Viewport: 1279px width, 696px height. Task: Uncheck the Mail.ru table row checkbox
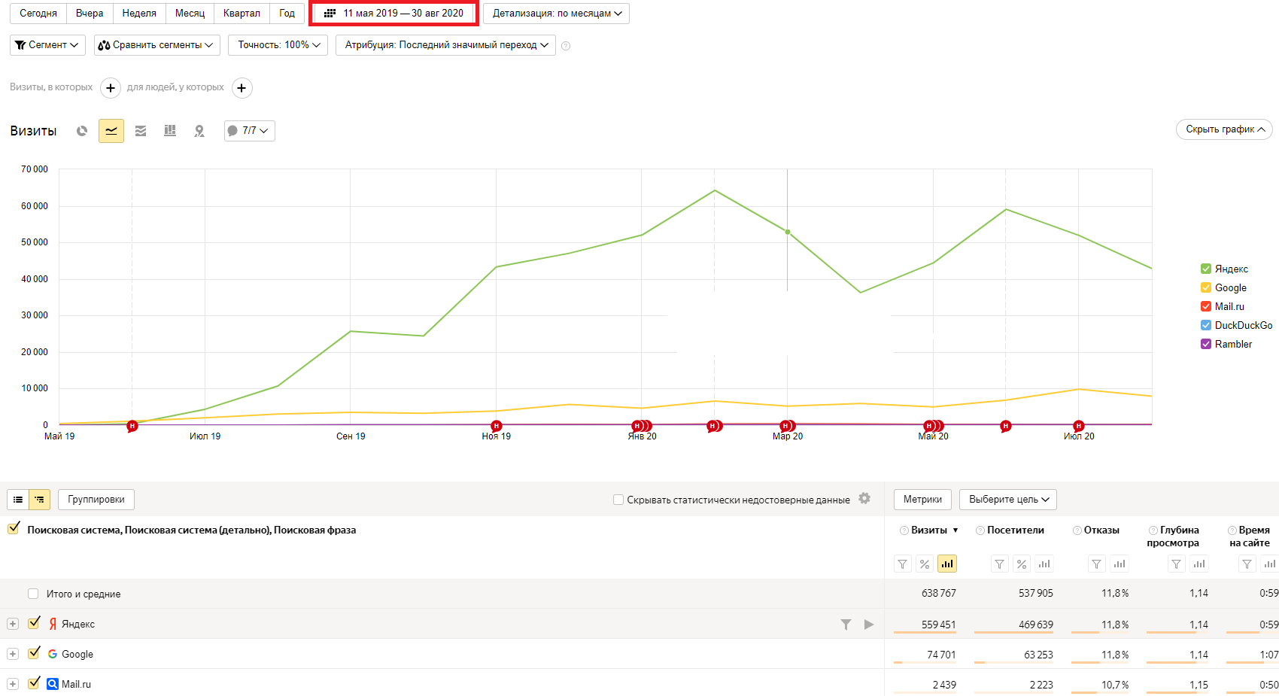click(34, 683)
